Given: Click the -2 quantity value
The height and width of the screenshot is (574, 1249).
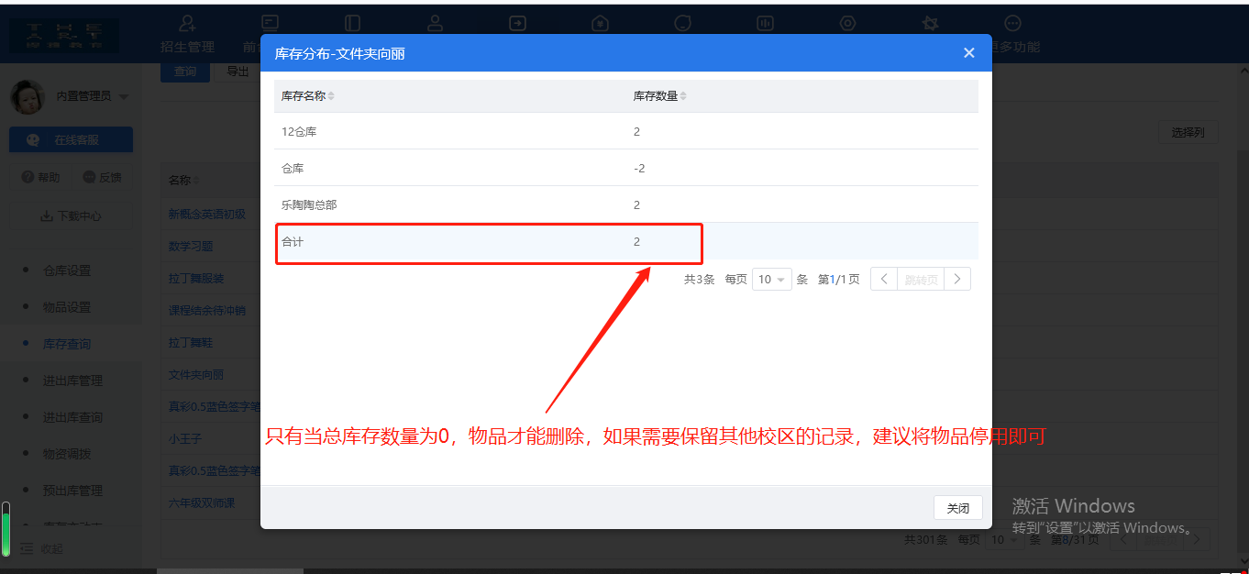Looking at the screenshot, I should click(x=639, y=169).
